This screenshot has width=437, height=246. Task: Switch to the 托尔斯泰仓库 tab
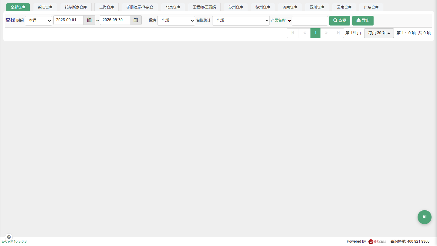(76, 7)
